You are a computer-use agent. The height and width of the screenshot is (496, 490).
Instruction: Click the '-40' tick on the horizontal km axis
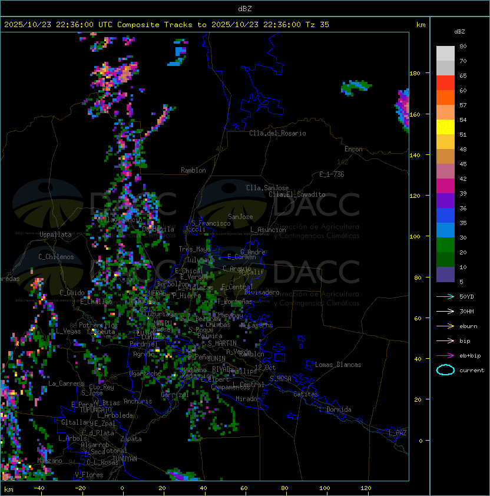(x=39, y=488)
